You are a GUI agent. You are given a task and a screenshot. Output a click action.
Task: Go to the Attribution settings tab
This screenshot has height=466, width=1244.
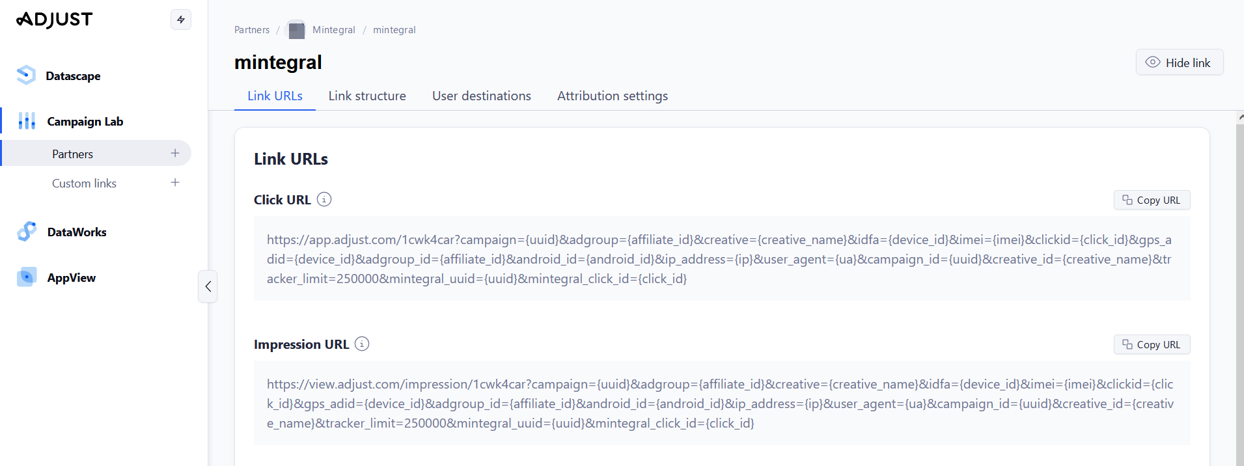pos(612,96)
